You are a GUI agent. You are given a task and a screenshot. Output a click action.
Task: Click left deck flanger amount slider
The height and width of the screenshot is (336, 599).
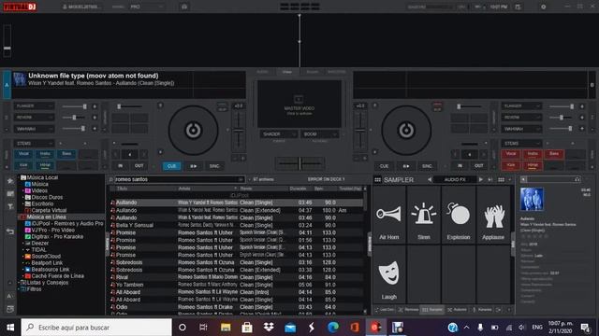(x=75, y=106)
